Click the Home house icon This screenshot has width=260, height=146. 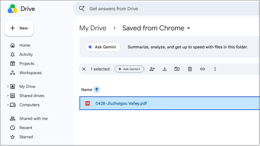coord(13,45)
